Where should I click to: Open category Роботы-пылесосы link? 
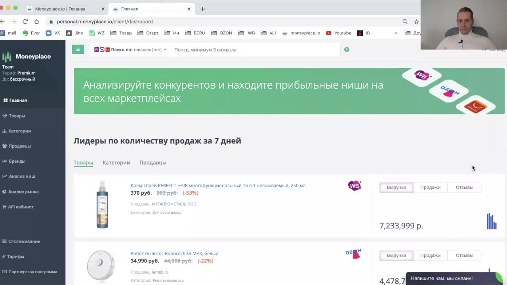tap(168, 281)
